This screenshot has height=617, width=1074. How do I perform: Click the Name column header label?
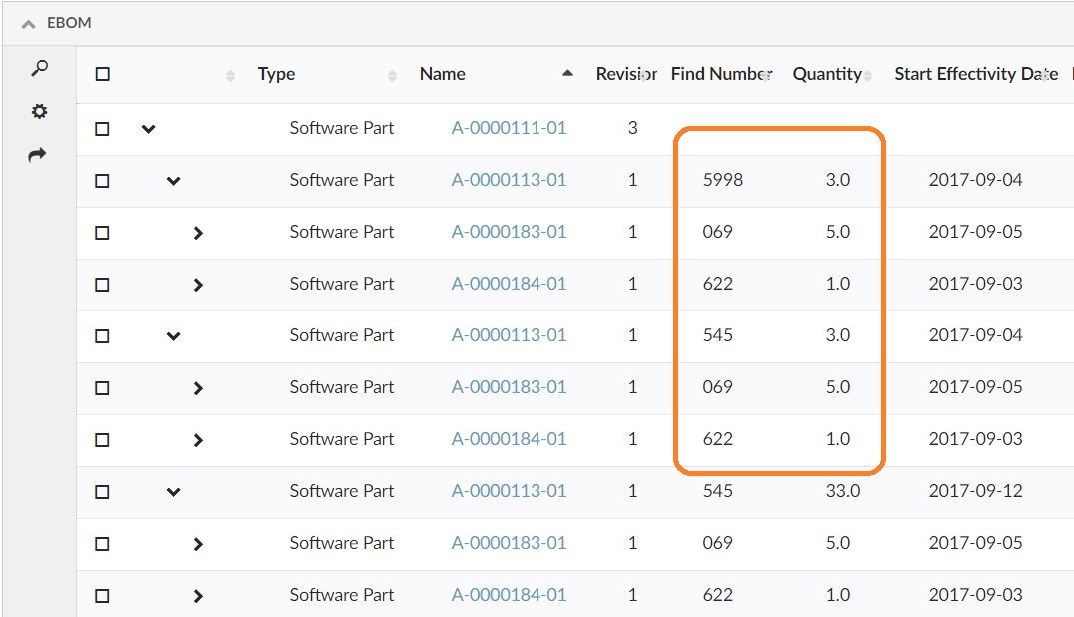point(442,74)
